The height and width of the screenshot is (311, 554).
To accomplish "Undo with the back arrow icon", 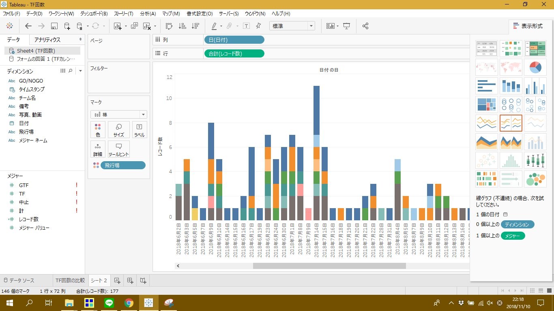I will [28, 26].
